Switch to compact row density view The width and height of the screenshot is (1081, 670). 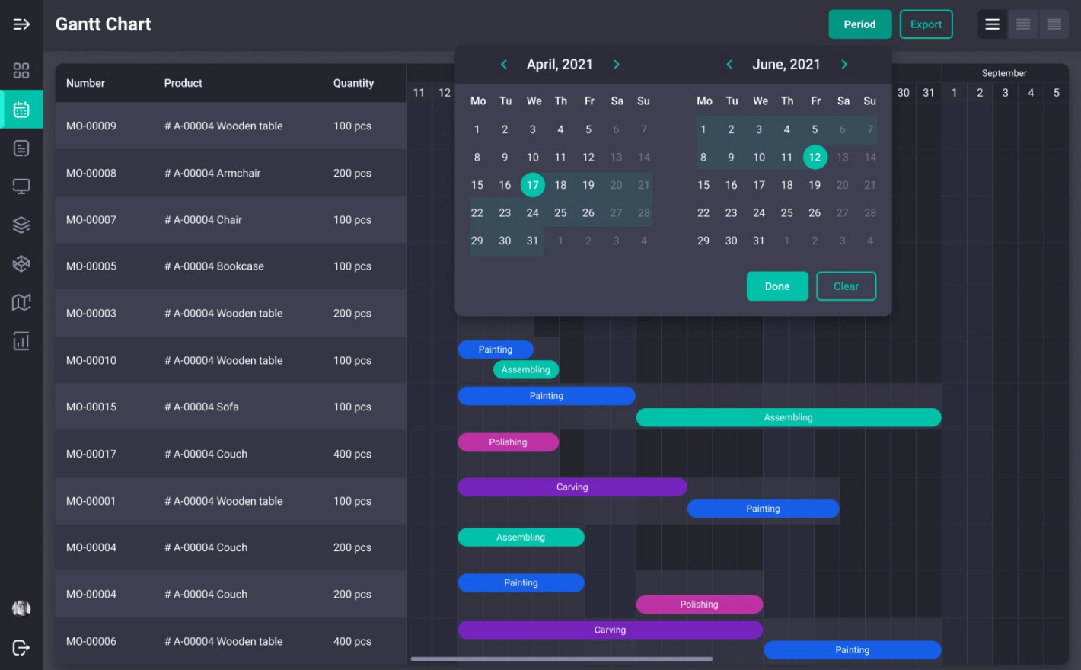tap(1054, 24)
